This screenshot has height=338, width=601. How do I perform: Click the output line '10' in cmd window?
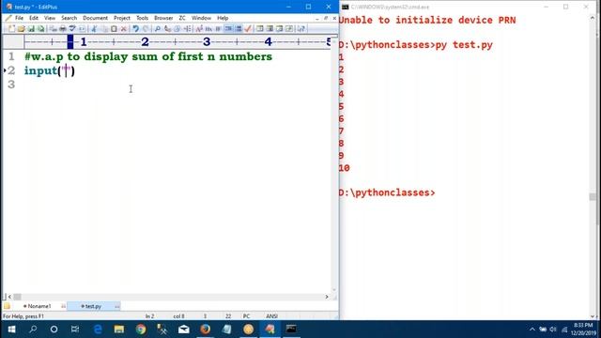[345, 168]
